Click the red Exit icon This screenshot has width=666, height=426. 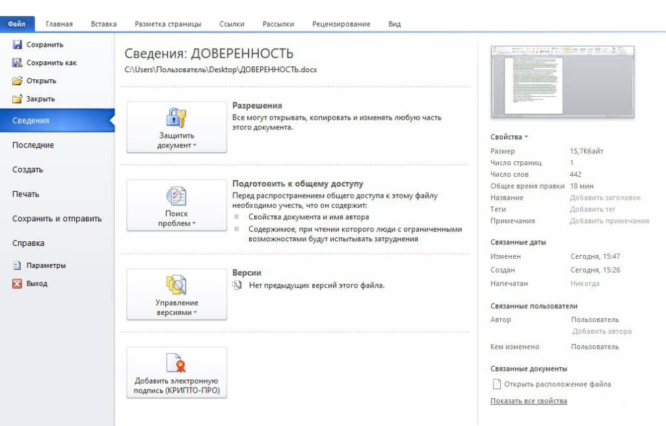(x=18, y=284)
